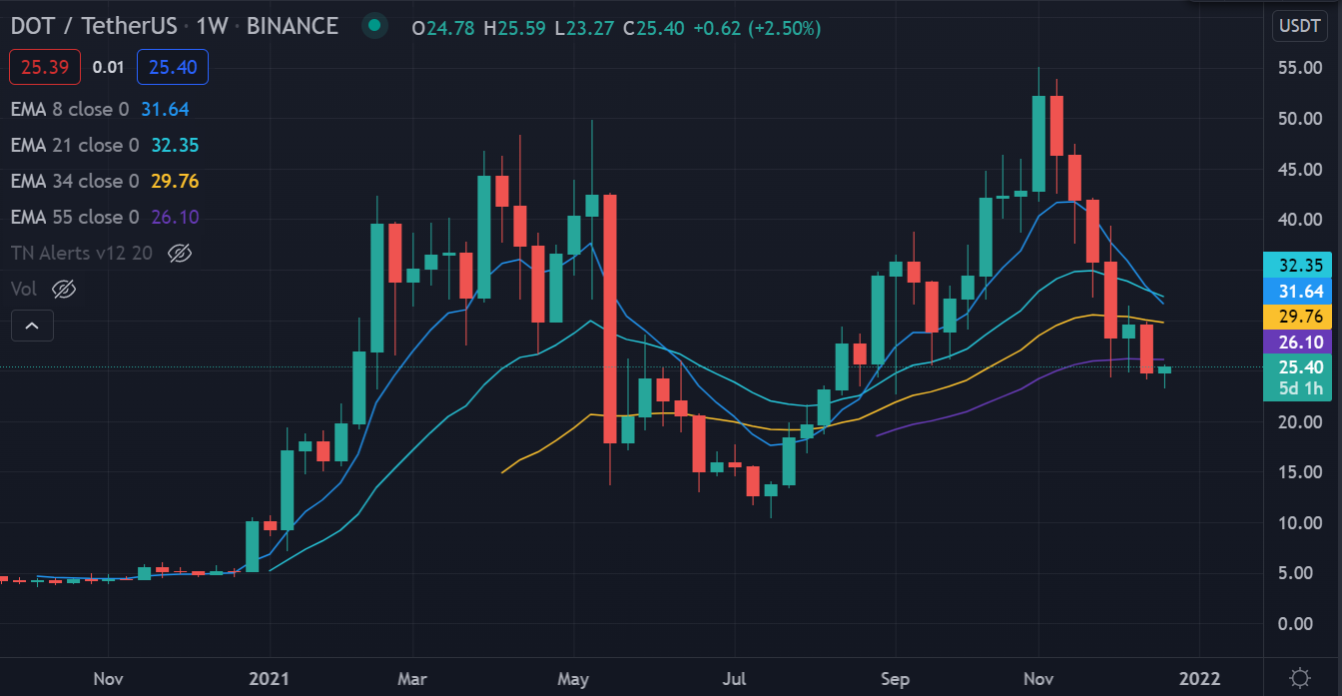This screenshot has width=1342, height=696.
Task: Open the USDT currency selector
Action: (x=1299, y=27)
